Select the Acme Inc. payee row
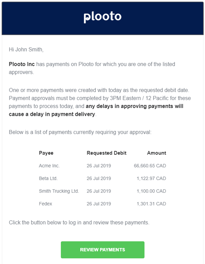205x264 pixels. click(102, 166)
